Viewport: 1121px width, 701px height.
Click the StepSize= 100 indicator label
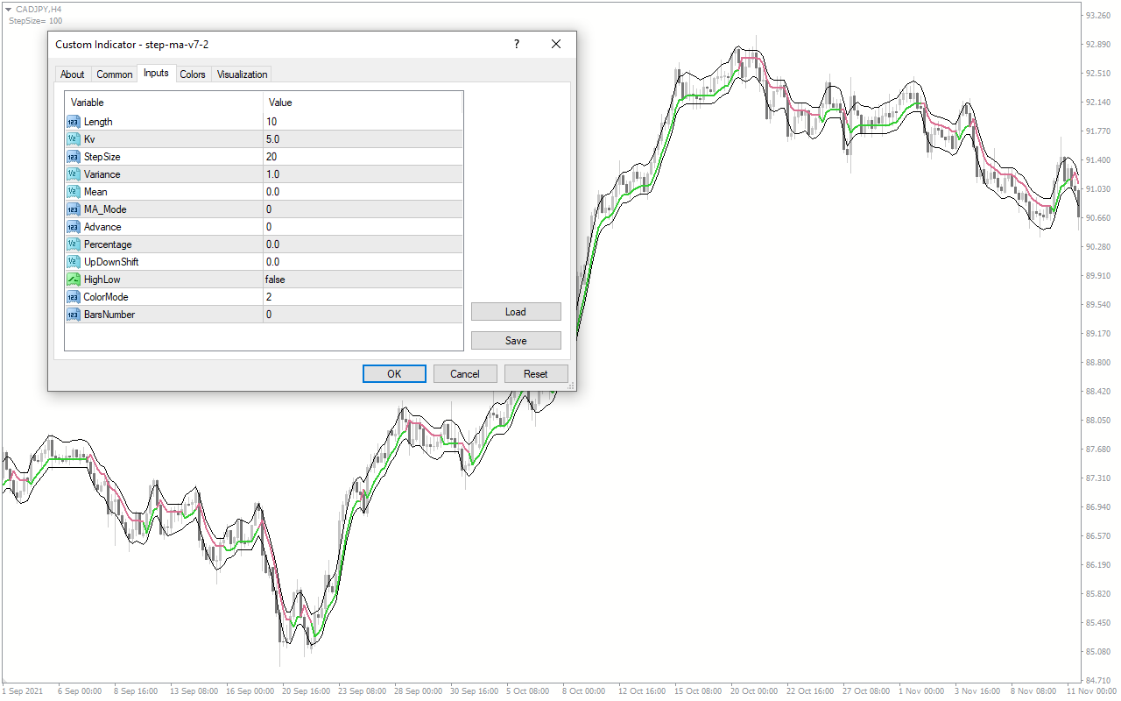[x=35, y=20]
